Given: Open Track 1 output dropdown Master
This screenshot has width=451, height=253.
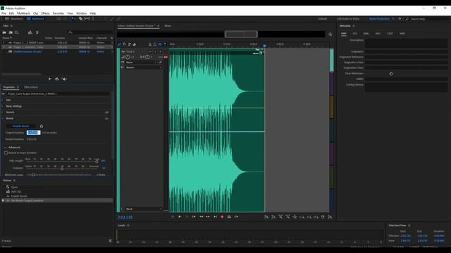Looking at the screenshot, I should [144, 67].
